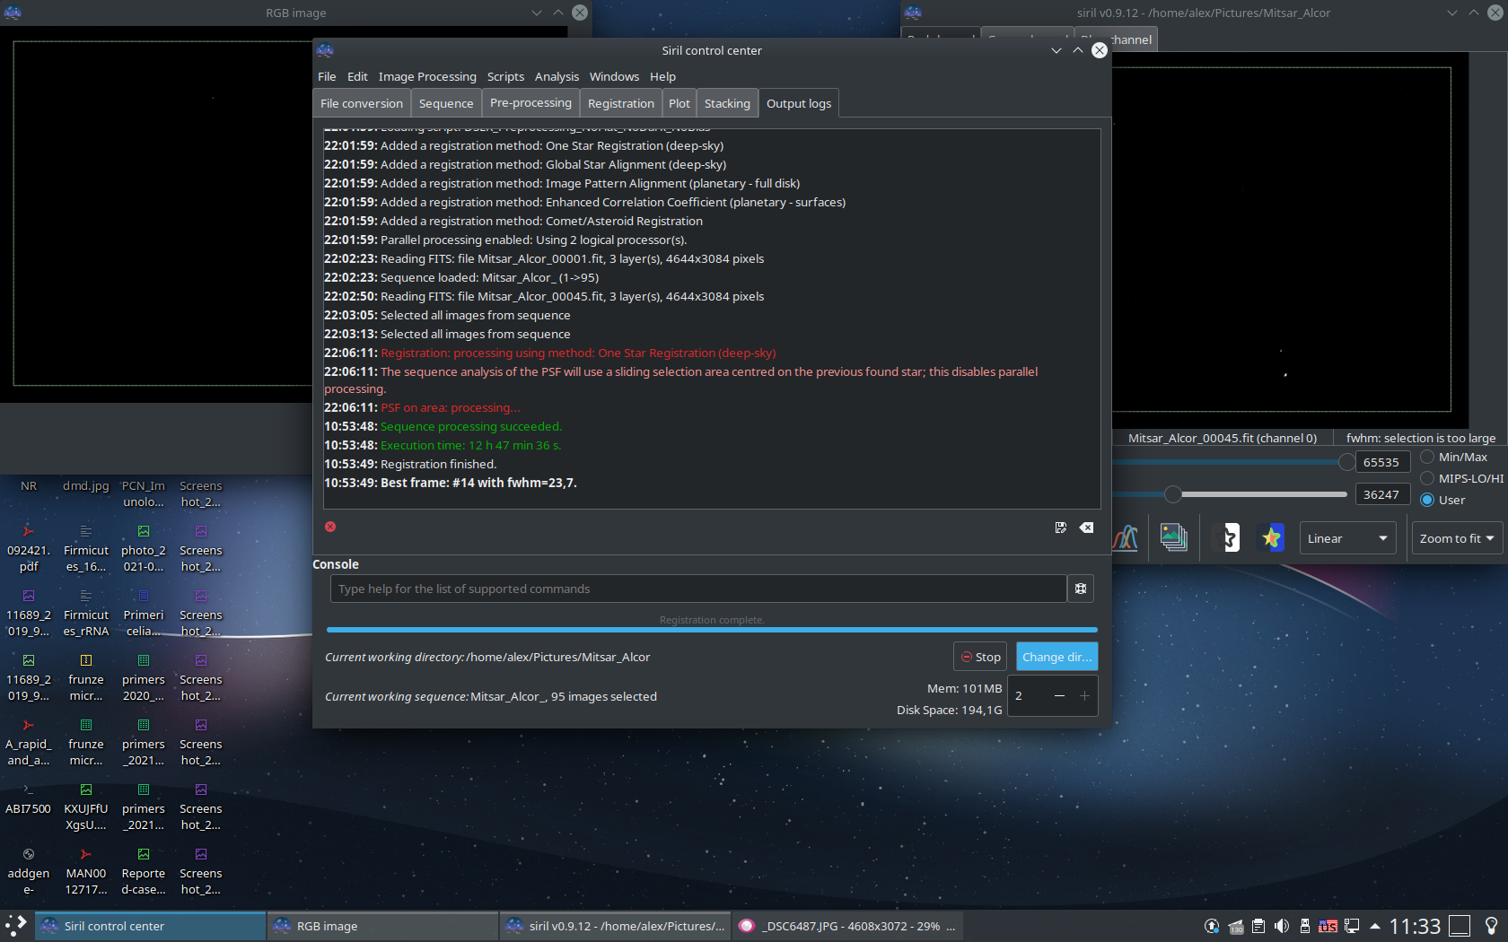Click the show desktop icon in panel
This screenshot has width=1508, height=942.
[1460, 926]
